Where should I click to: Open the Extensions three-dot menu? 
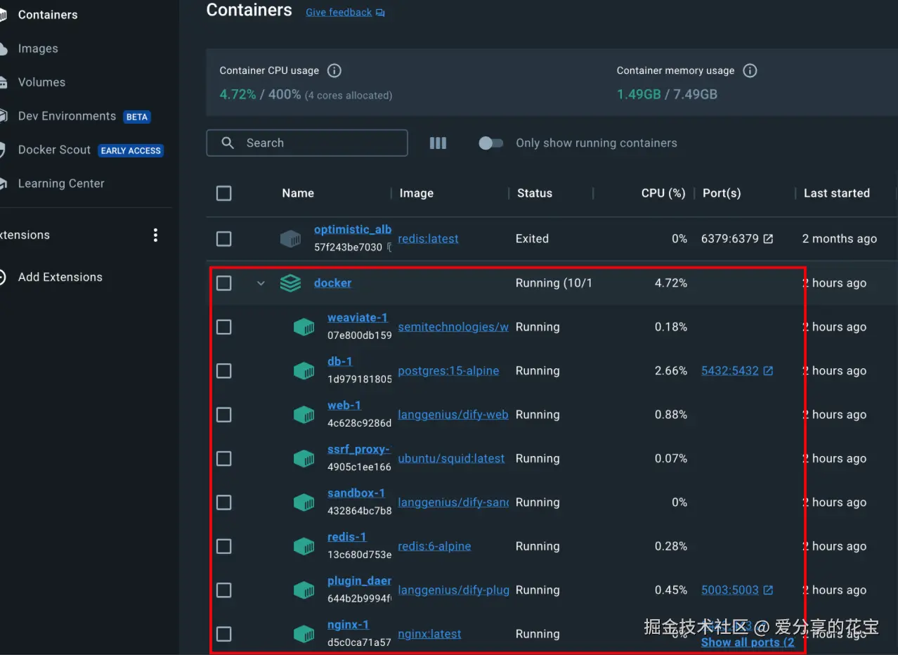pos(155,235)
